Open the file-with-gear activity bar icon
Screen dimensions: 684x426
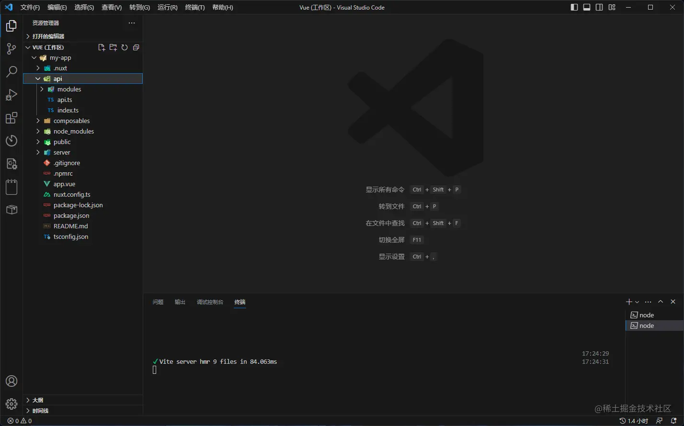pyautogui.click(x=11, y=164)
